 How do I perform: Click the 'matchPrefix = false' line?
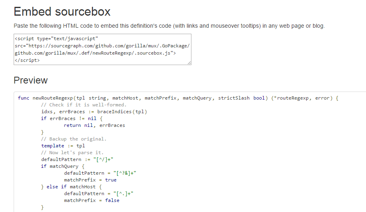[91, 200]
